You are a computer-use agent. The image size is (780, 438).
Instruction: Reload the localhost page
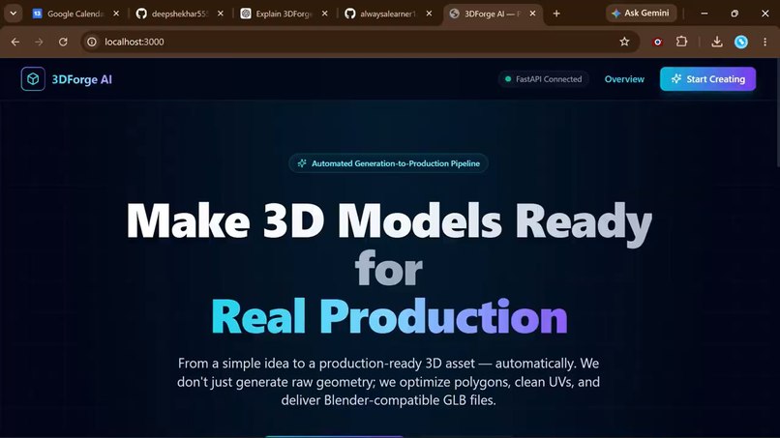tap(63, 42)
